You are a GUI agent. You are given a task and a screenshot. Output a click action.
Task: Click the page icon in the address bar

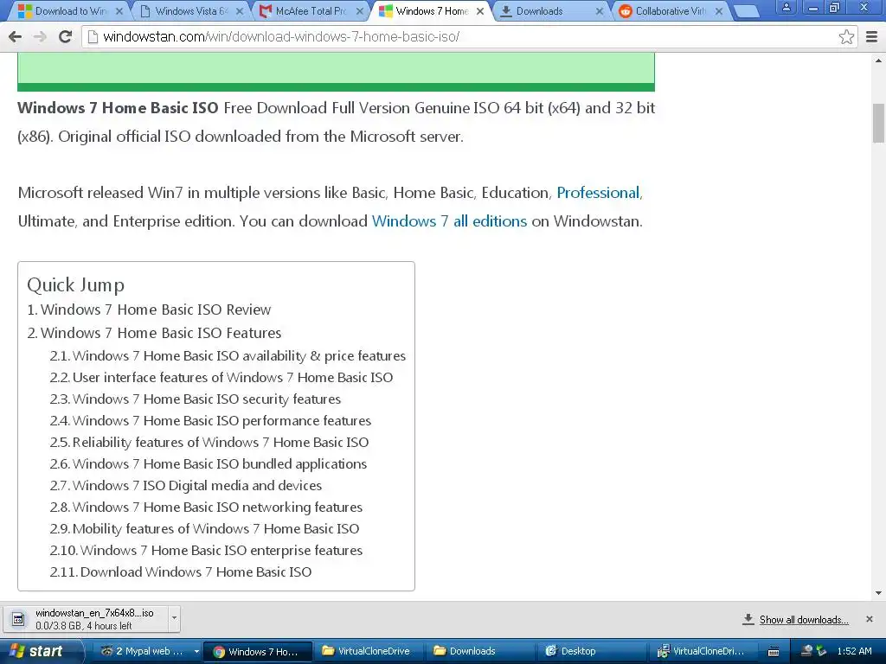click(93, 37)
